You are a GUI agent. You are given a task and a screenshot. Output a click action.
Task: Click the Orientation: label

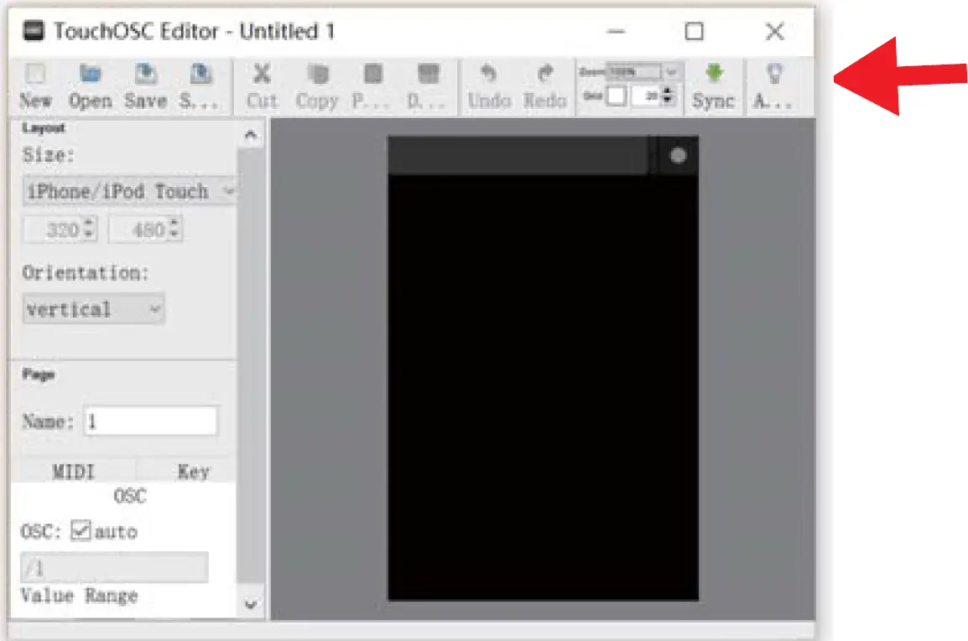point(86,272)
